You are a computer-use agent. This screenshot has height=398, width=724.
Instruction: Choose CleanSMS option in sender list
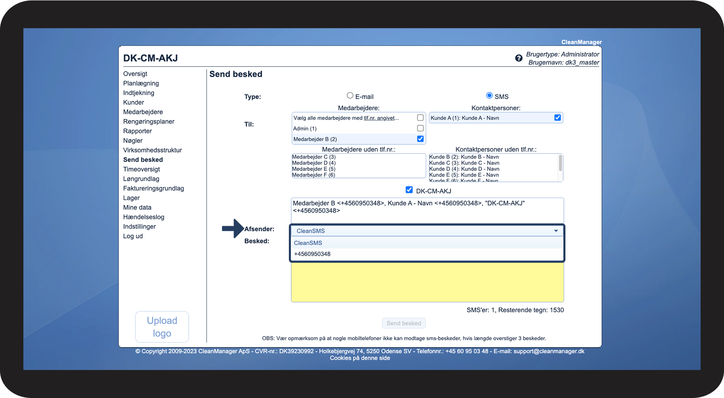point(308,243)
